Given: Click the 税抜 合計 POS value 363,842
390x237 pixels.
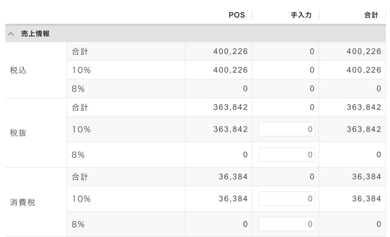Looking at the screenshot, I should (231, 107).
